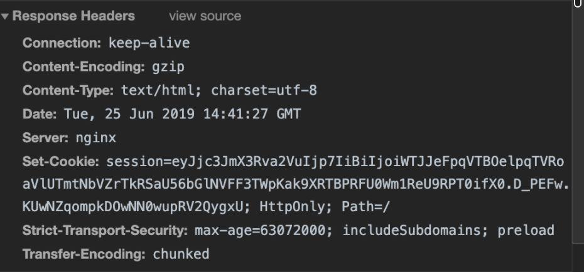This screenshot has width=584, height=272.
Task: Select the Response Headers title
Action: pyautogui.click(x=73, y=16)
